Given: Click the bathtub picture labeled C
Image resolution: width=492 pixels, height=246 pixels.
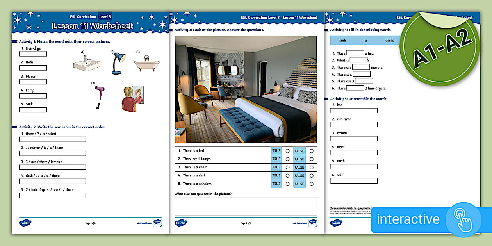Looking at the screenshot, I should tap(146, 63).
